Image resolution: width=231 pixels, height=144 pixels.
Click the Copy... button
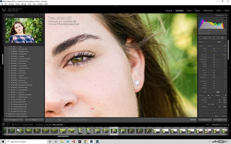(14, 120)
